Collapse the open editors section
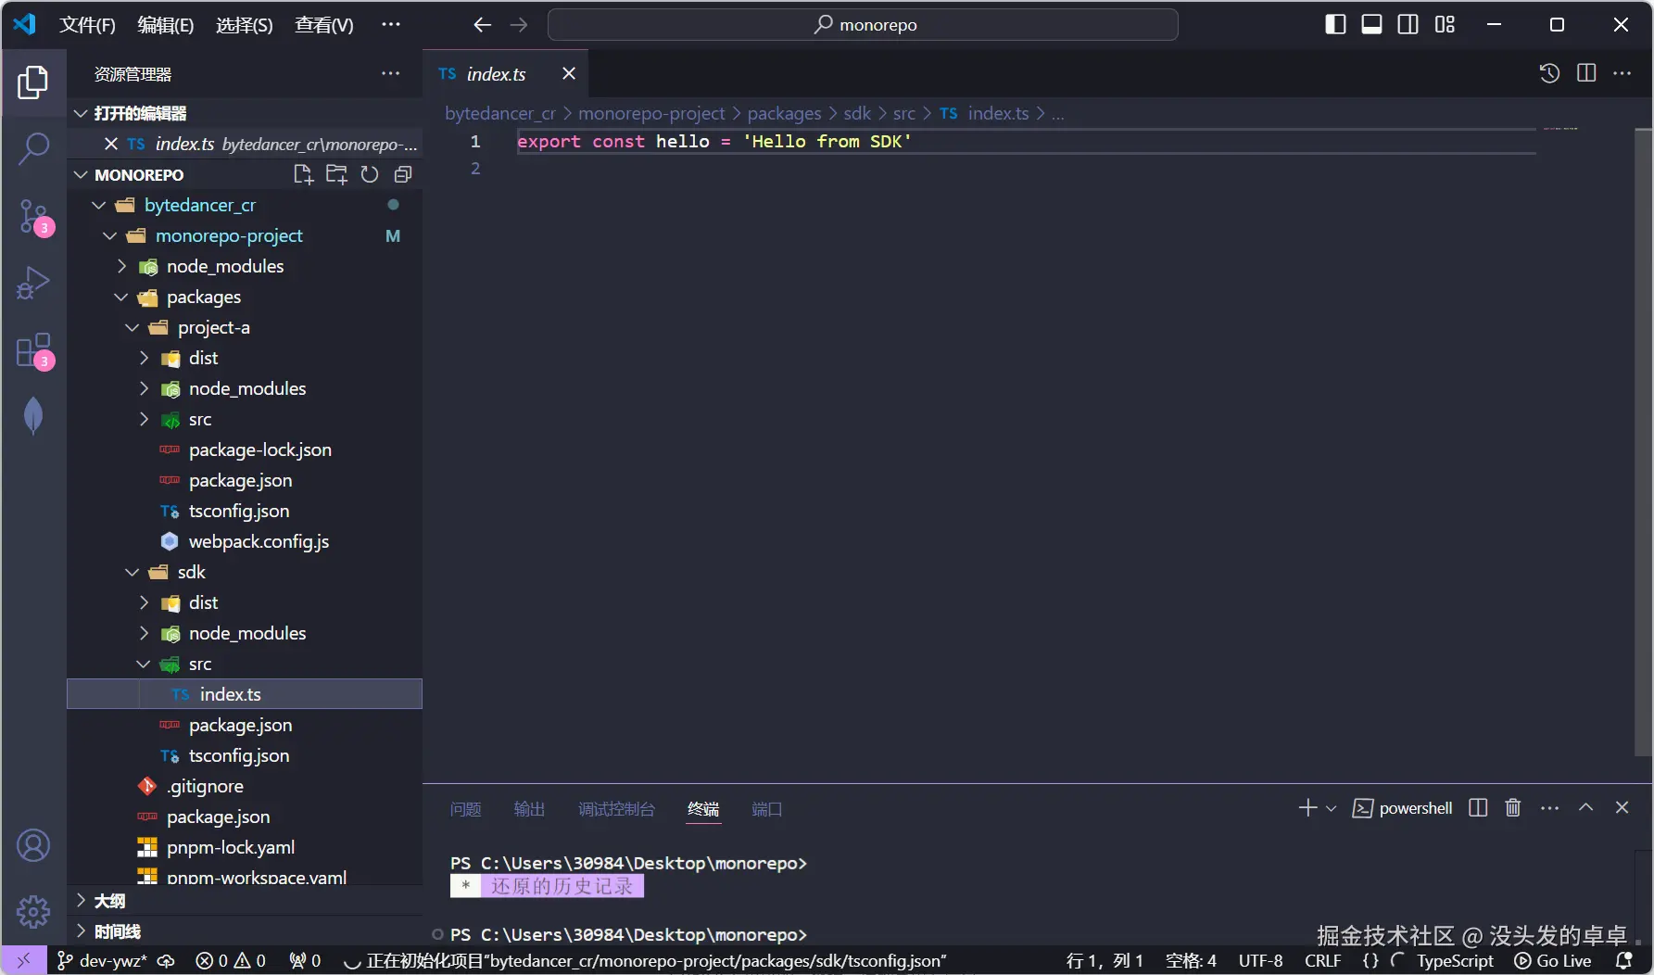This screenshot has height=975, width=1654. click(82, 113)
